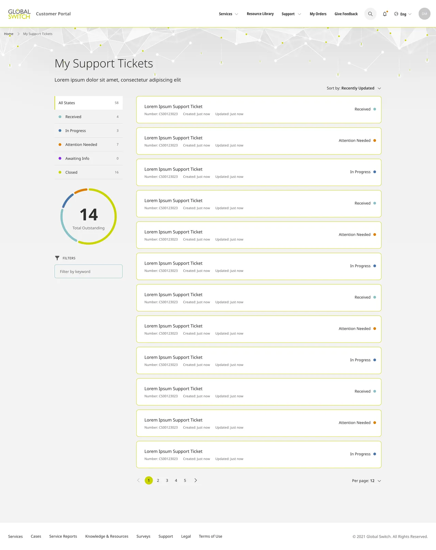Open the search icon in the header
This screenshot has height=550, width=436.
tap(370, 14)
